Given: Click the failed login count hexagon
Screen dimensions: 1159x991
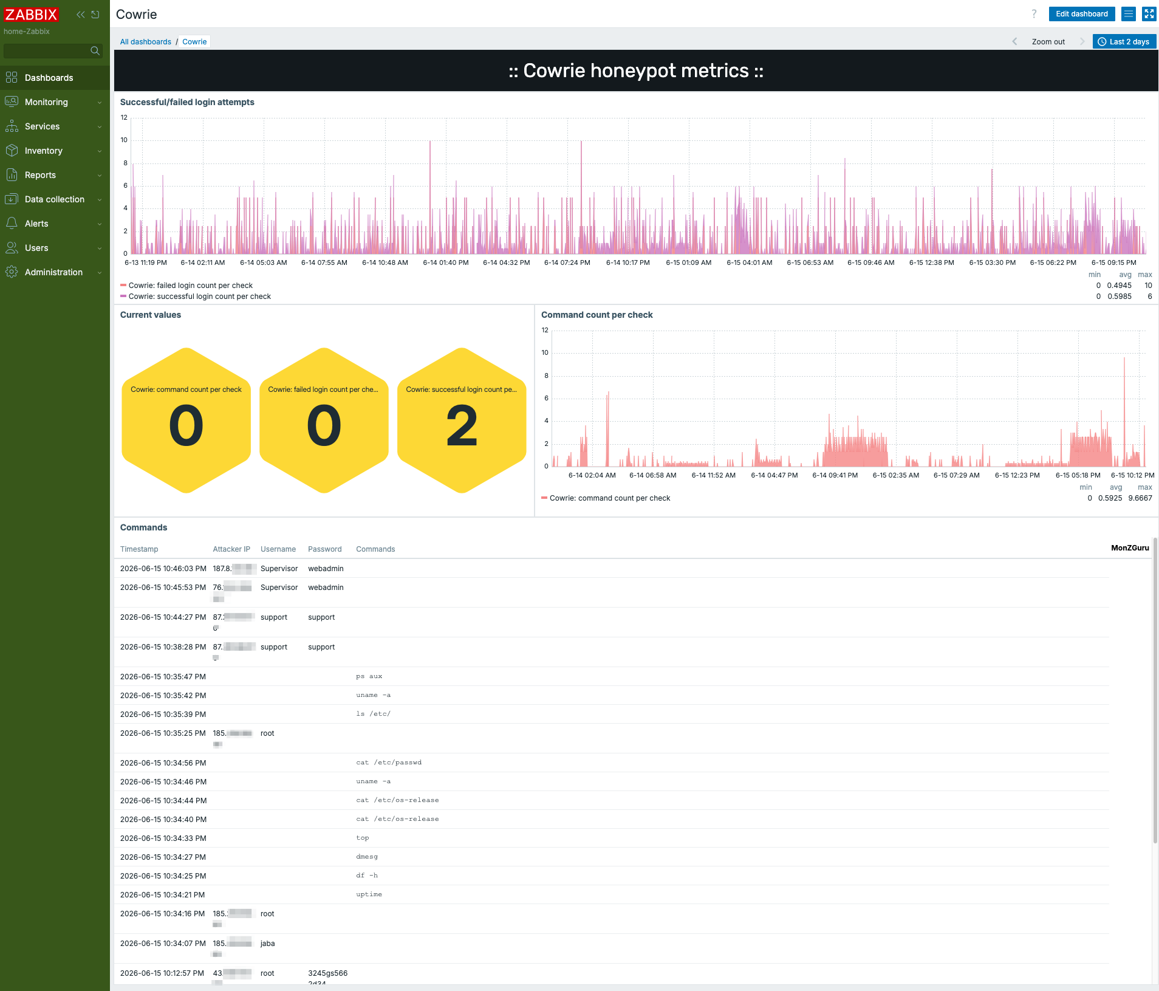Looking at the screenshot, I should pos(324,420).
